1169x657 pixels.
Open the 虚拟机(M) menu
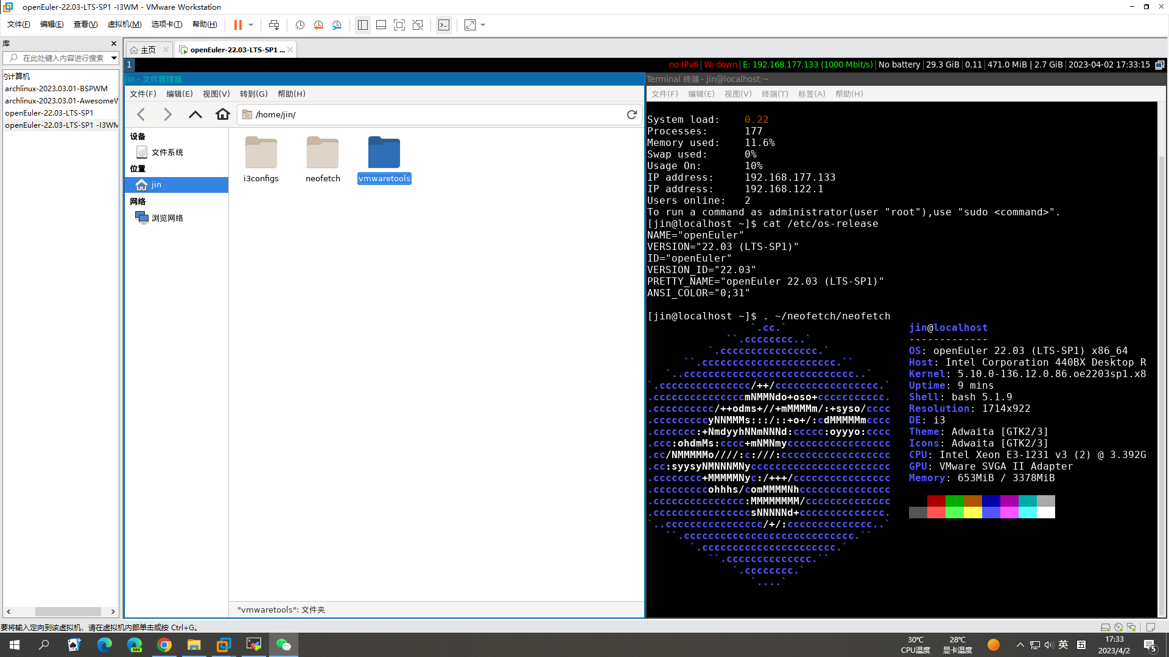click(124, 24)
